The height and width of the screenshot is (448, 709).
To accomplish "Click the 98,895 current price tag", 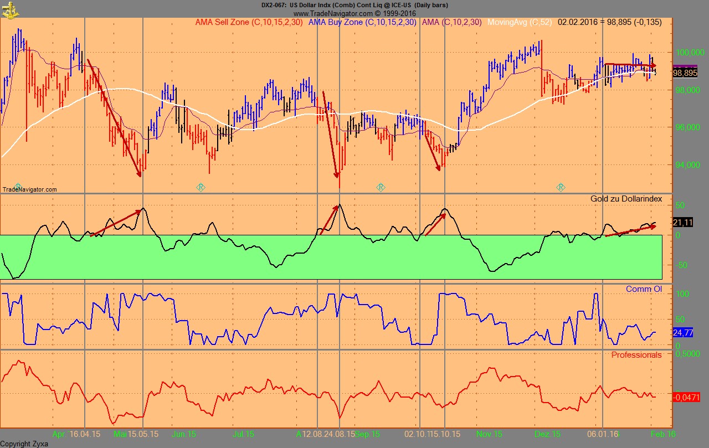I will pos(685,73).
